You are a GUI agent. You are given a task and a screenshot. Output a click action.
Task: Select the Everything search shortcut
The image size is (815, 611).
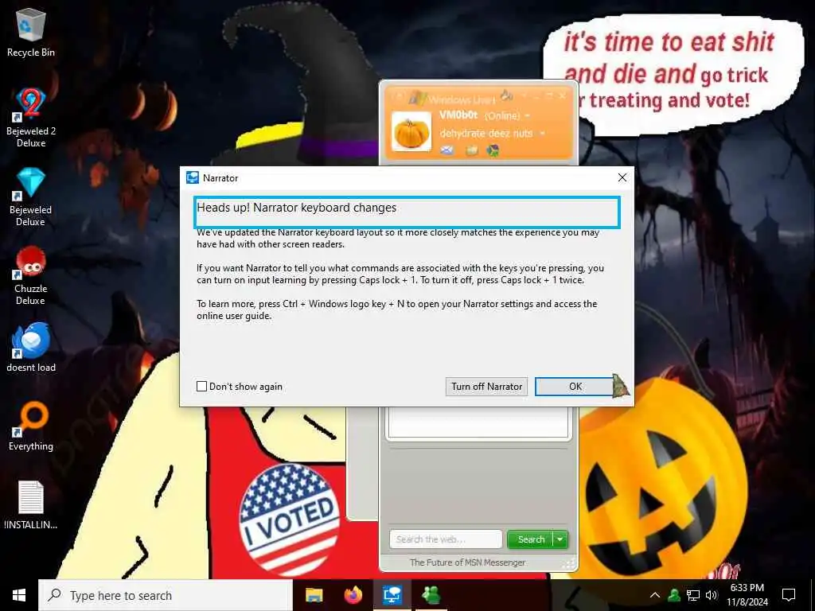[31, 426]
